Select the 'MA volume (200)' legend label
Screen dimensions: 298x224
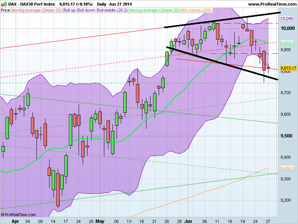(196, 10)
